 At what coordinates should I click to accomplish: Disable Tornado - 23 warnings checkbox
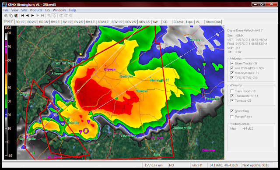tap(232, 101)
